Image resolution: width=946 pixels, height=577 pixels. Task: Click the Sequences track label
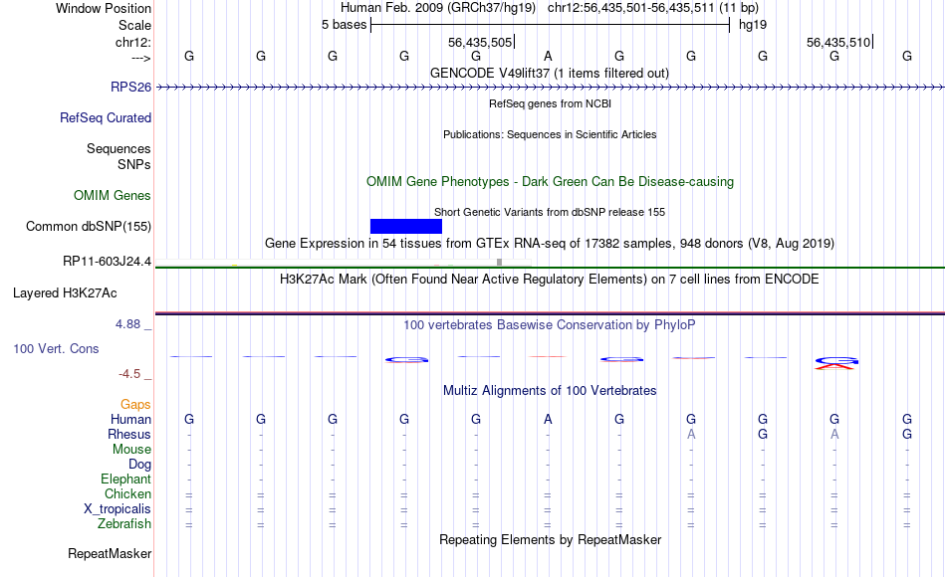coord(118,148)
